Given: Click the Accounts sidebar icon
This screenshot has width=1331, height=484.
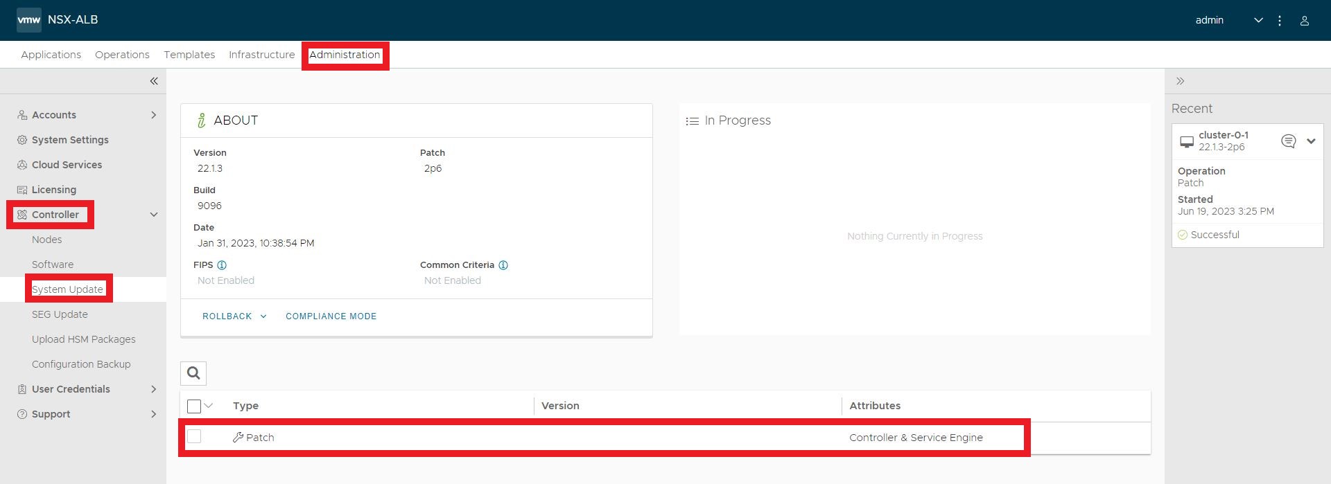Looking at the screenshot, I should 22,115.
